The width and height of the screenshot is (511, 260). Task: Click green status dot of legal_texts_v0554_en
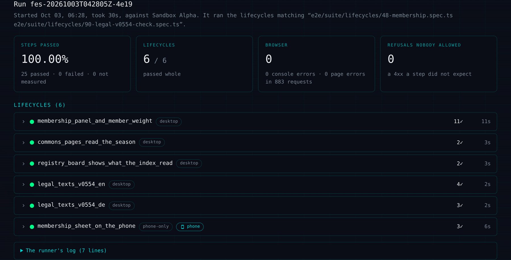point(32,185)
